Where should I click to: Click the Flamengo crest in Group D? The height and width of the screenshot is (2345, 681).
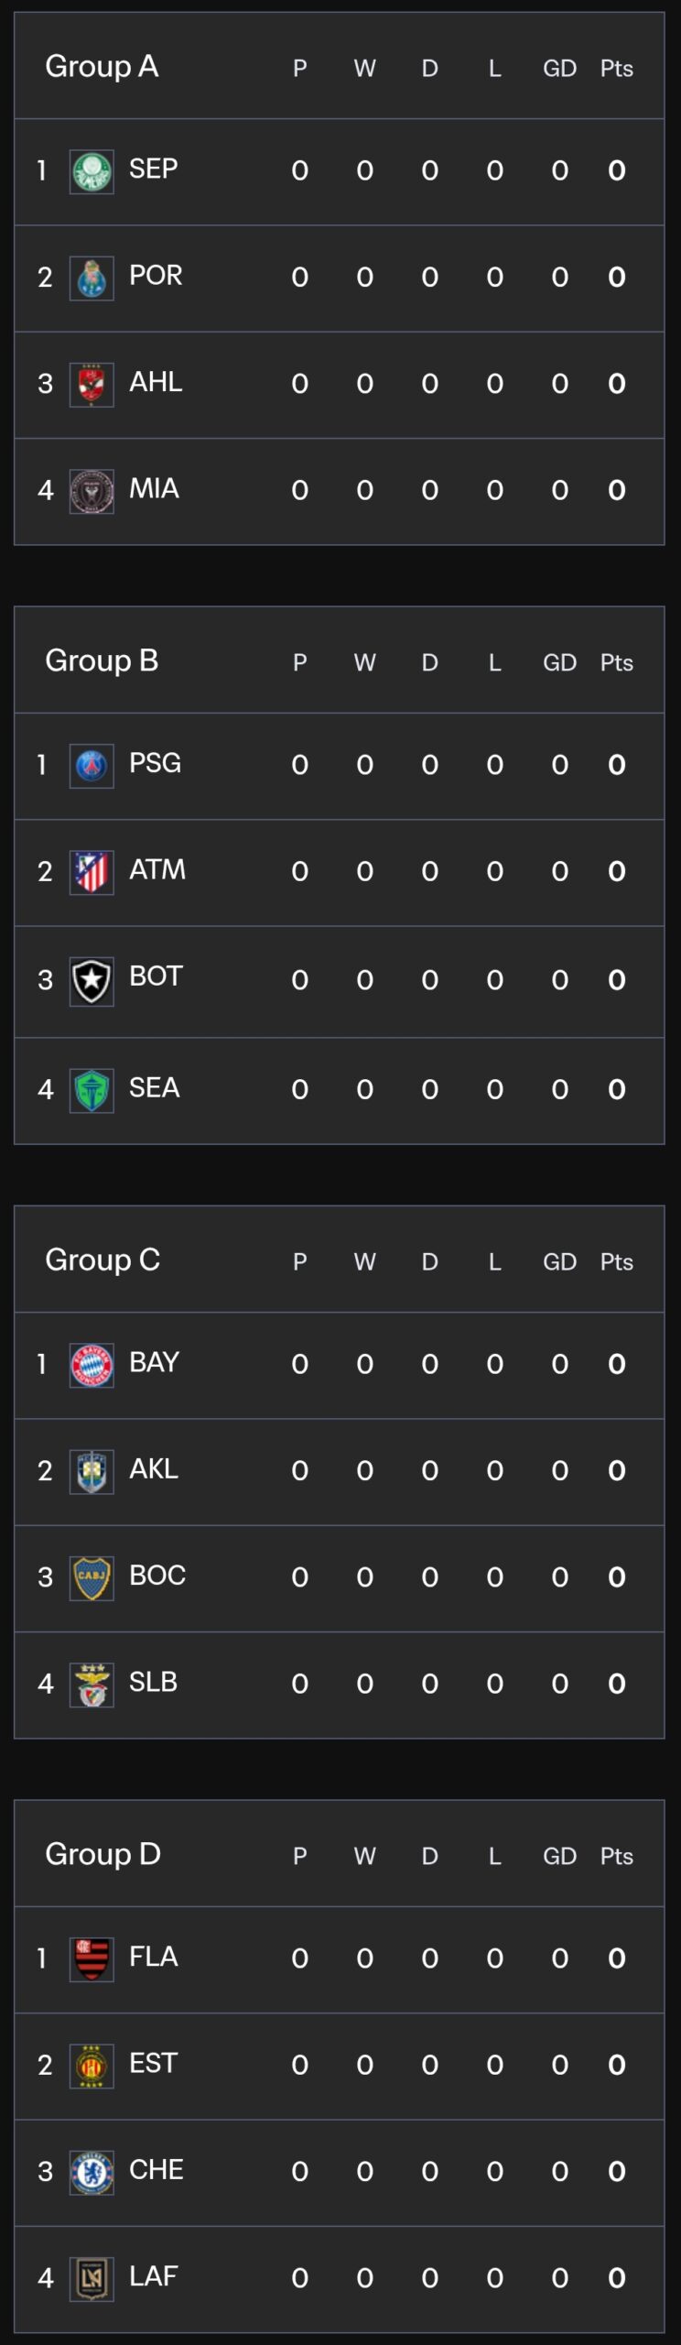[x=92, y=1960]
